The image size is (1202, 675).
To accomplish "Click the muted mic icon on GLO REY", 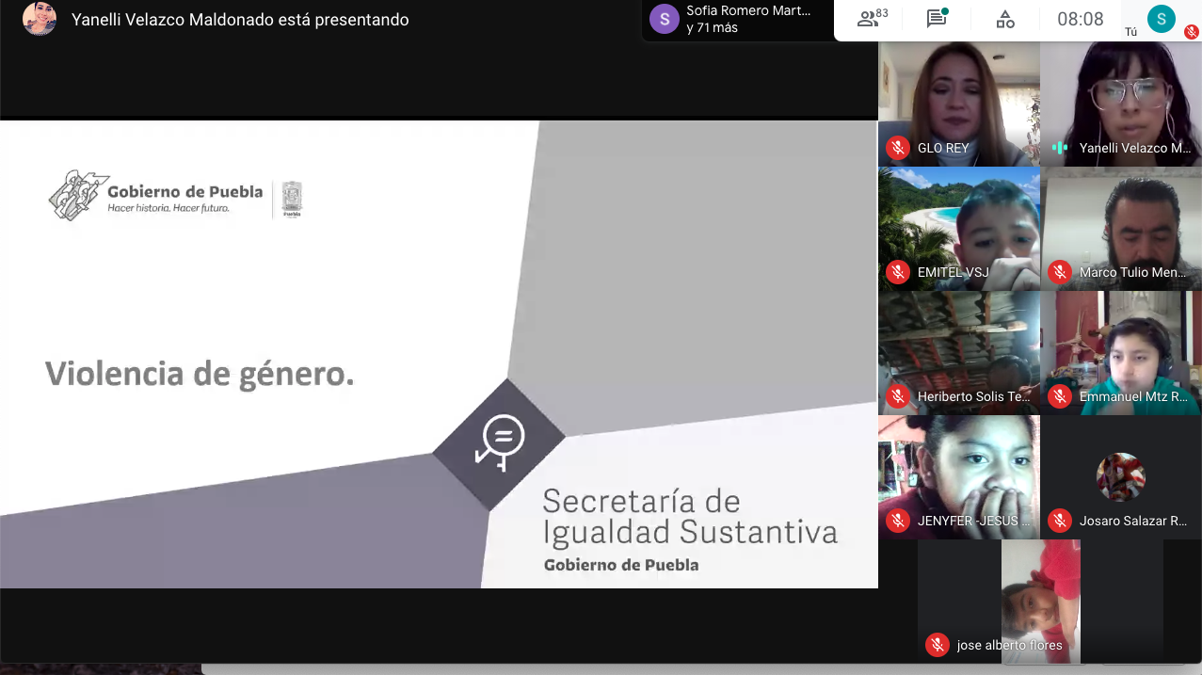I will tap(897, 148).
